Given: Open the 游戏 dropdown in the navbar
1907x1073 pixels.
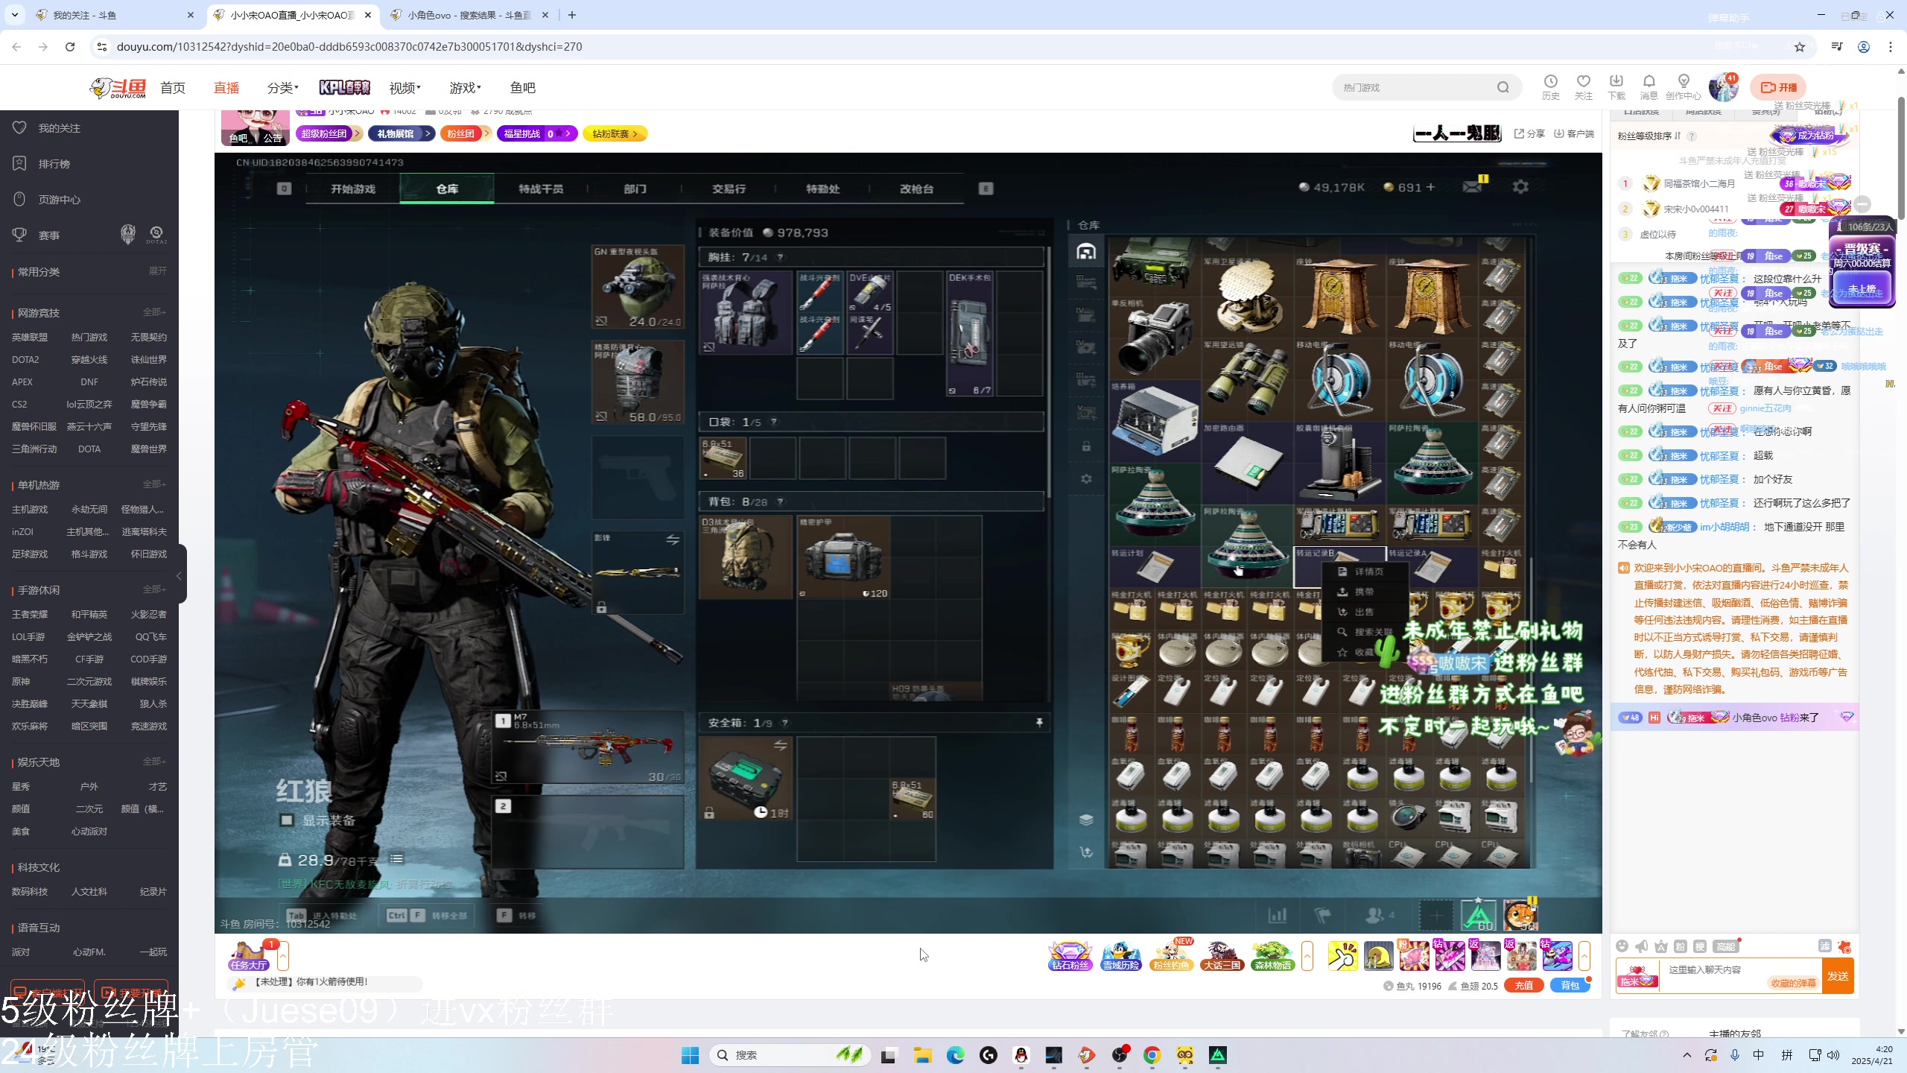Looking at the screenshot, I should (465, 88).
